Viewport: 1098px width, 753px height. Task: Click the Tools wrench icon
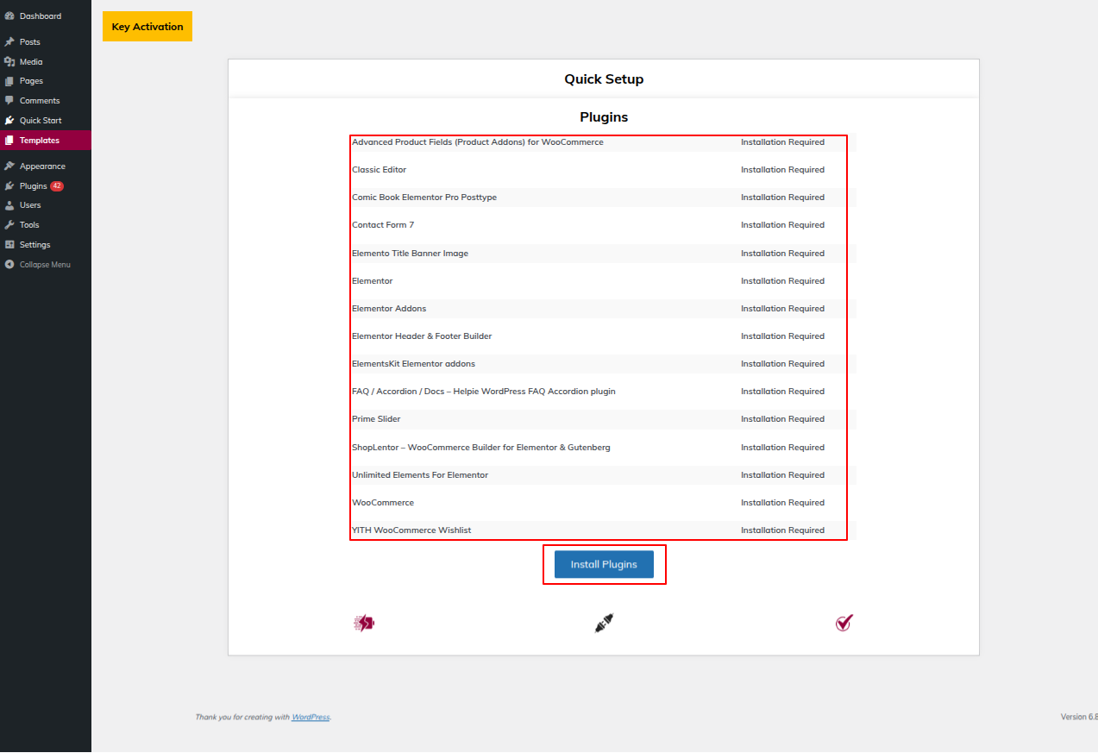coord(9,225)
